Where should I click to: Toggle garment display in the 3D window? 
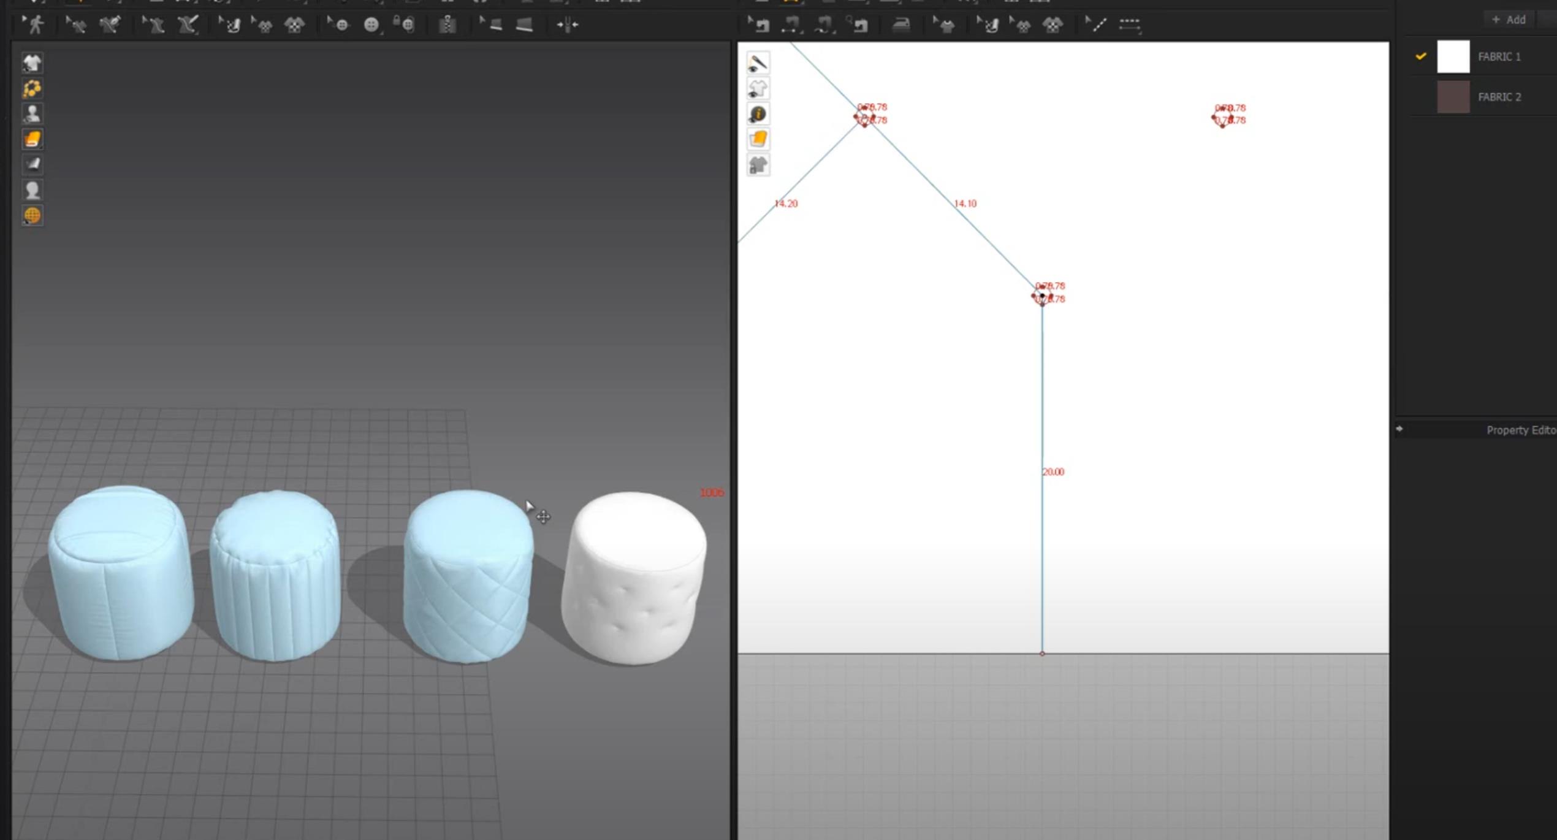(x=32, y=63)
